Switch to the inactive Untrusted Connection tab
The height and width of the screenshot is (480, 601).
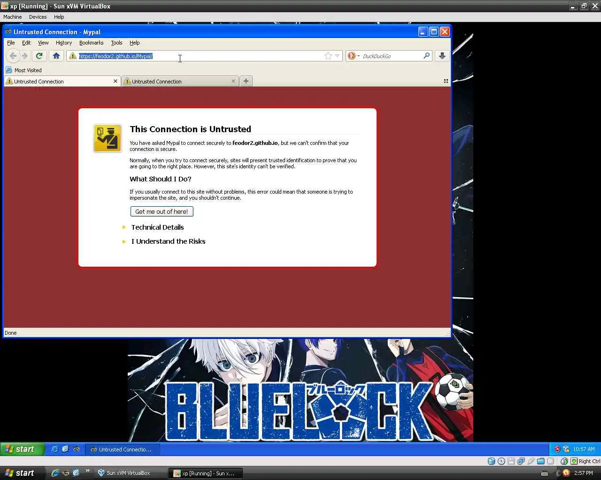[x=180, y=81]
